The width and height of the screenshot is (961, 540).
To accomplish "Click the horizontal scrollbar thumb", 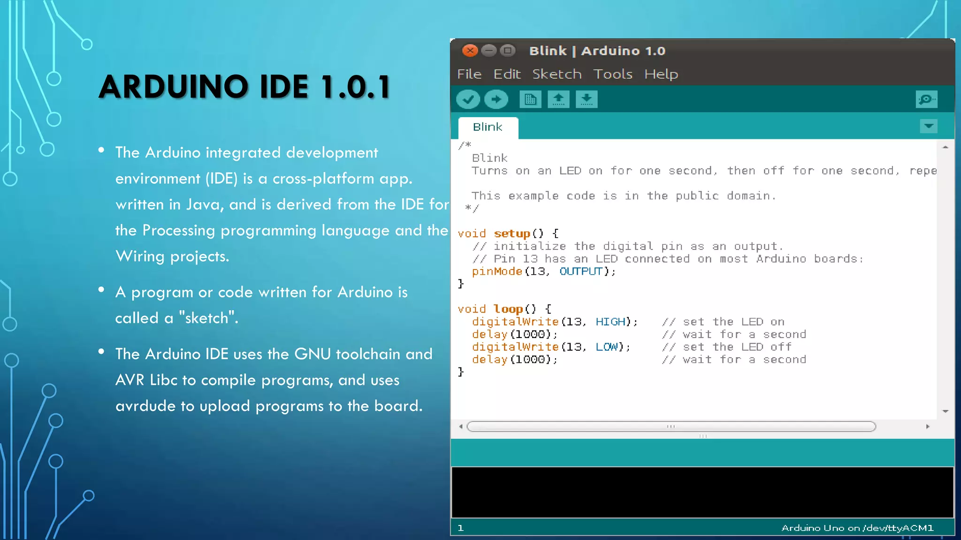I will (671, 427).
